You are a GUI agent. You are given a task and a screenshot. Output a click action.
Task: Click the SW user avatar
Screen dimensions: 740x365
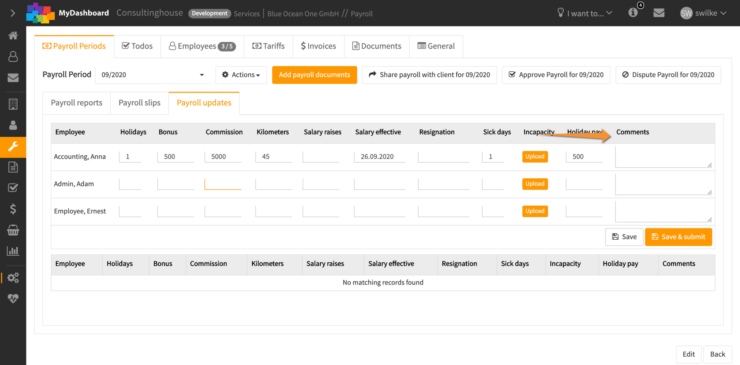[686, 13]
